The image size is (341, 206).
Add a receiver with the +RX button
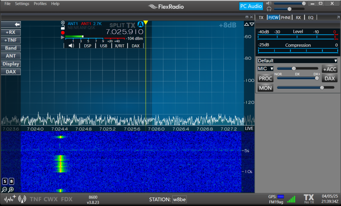pyautogui.click(x=11, y=32)
